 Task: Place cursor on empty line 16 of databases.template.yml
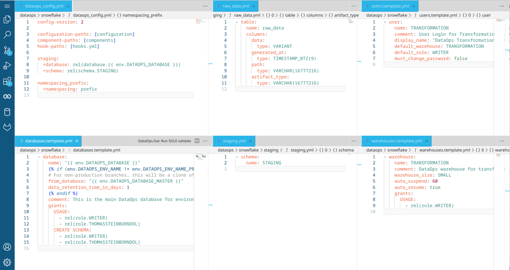[x=116, y=248]
